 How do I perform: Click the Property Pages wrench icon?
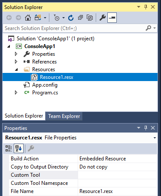[x=31, y=148]
